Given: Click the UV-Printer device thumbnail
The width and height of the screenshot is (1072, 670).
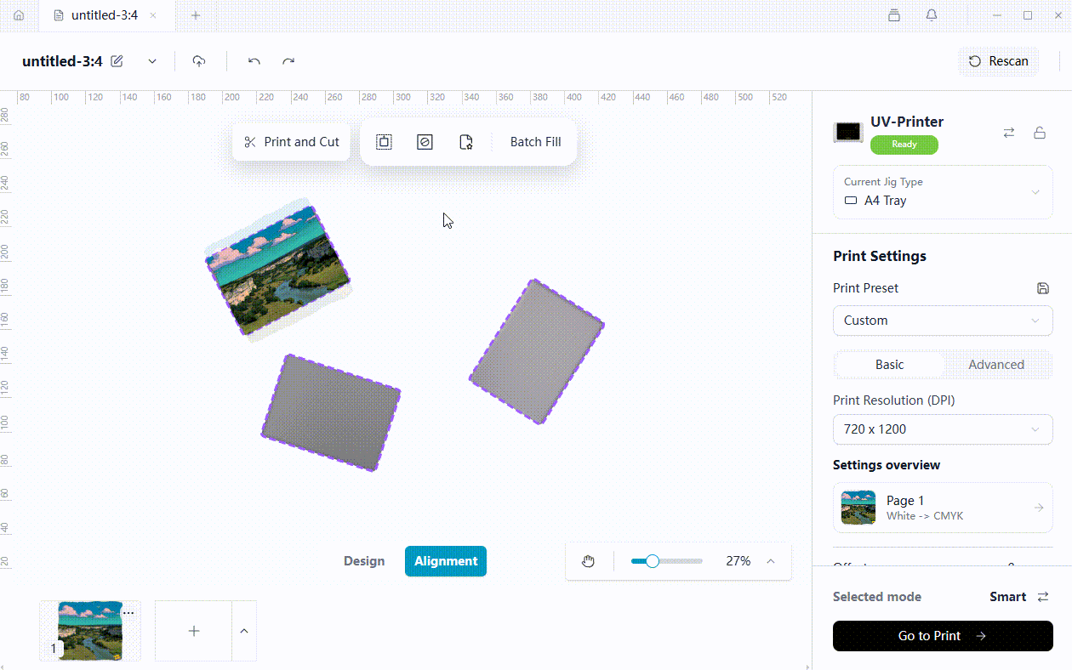Looking at the screenshot, I should tap(848, 132).
